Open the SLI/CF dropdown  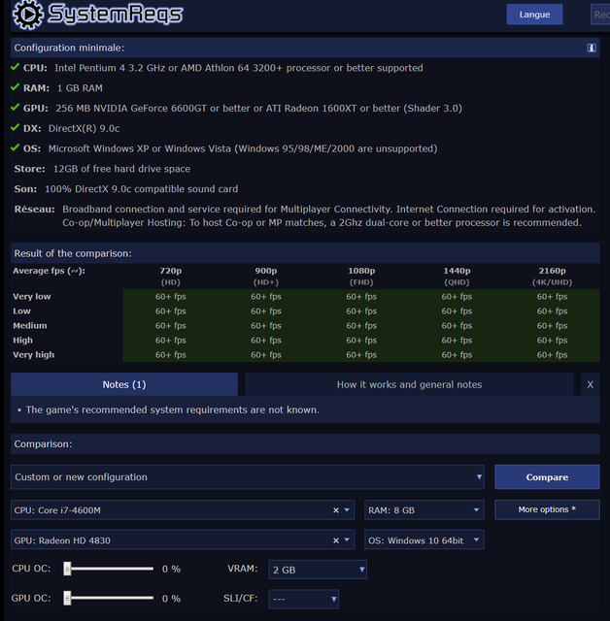pyautogui.click(x=304, y=599)
